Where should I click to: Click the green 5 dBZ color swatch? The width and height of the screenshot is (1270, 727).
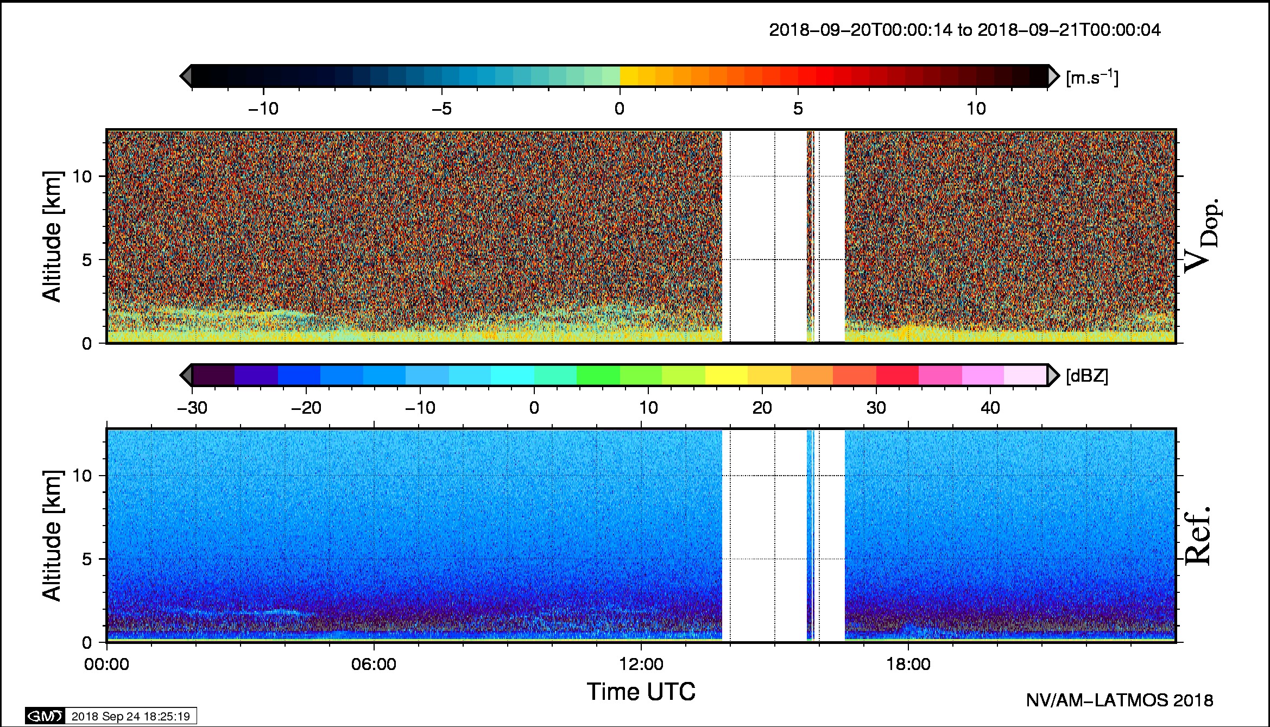click(597, 375)
